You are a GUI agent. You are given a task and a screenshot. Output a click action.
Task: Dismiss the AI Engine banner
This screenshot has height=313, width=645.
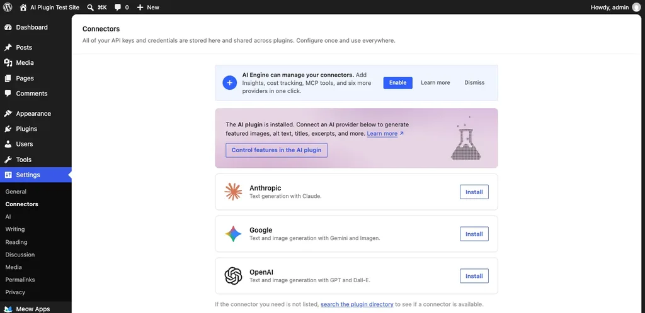pos(474,82)
